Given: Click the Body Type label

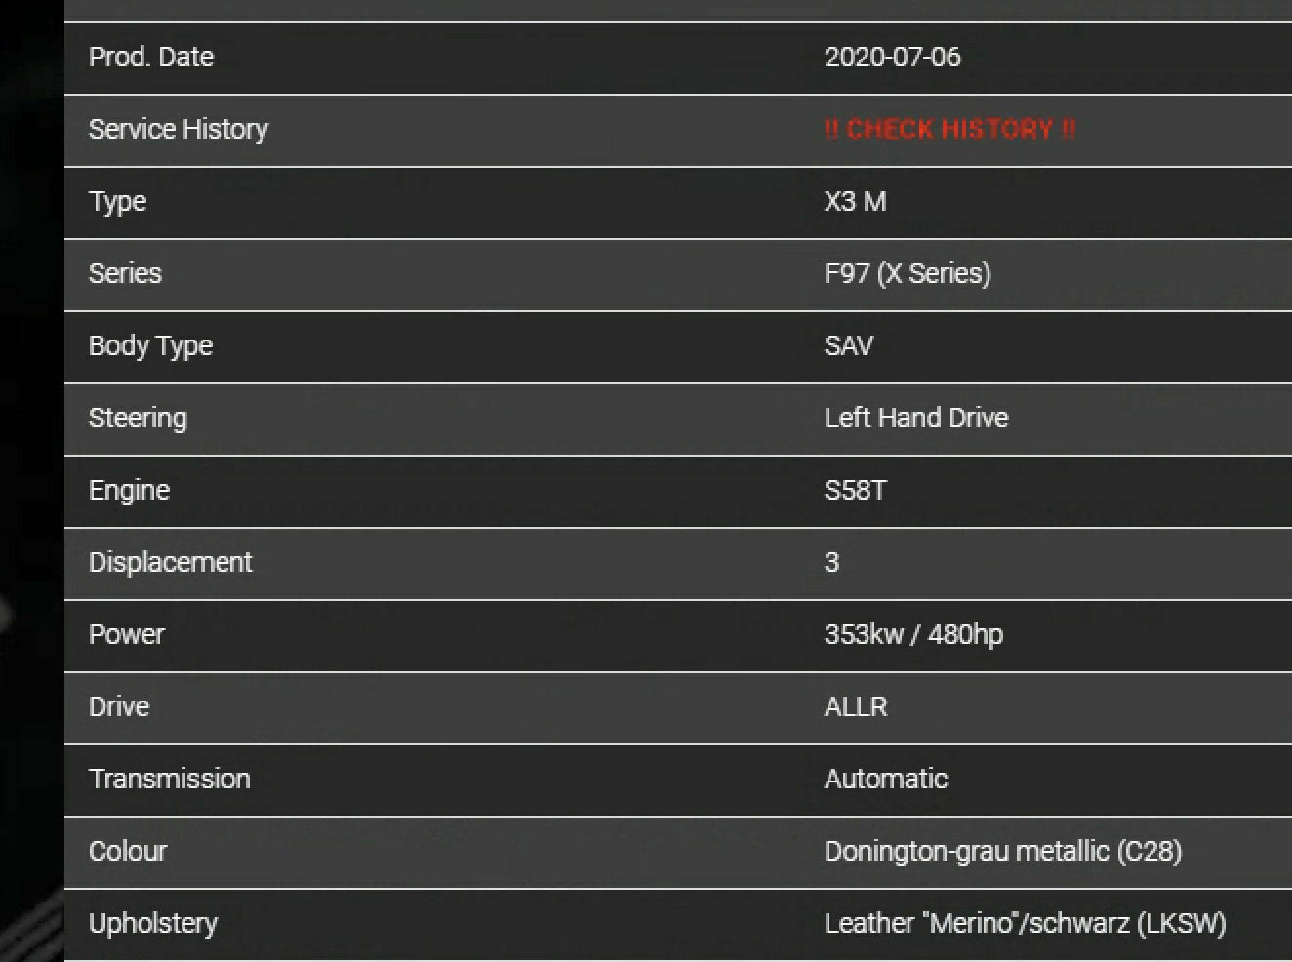Looking at the screenshot, I should pyautogui.click(x=150, y=345).
